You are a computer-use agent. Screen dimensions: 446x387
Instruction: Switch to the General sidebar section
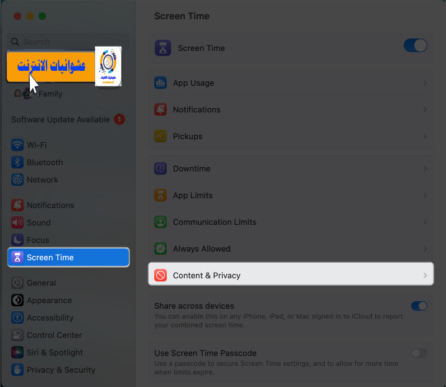(x=34, y=283)
